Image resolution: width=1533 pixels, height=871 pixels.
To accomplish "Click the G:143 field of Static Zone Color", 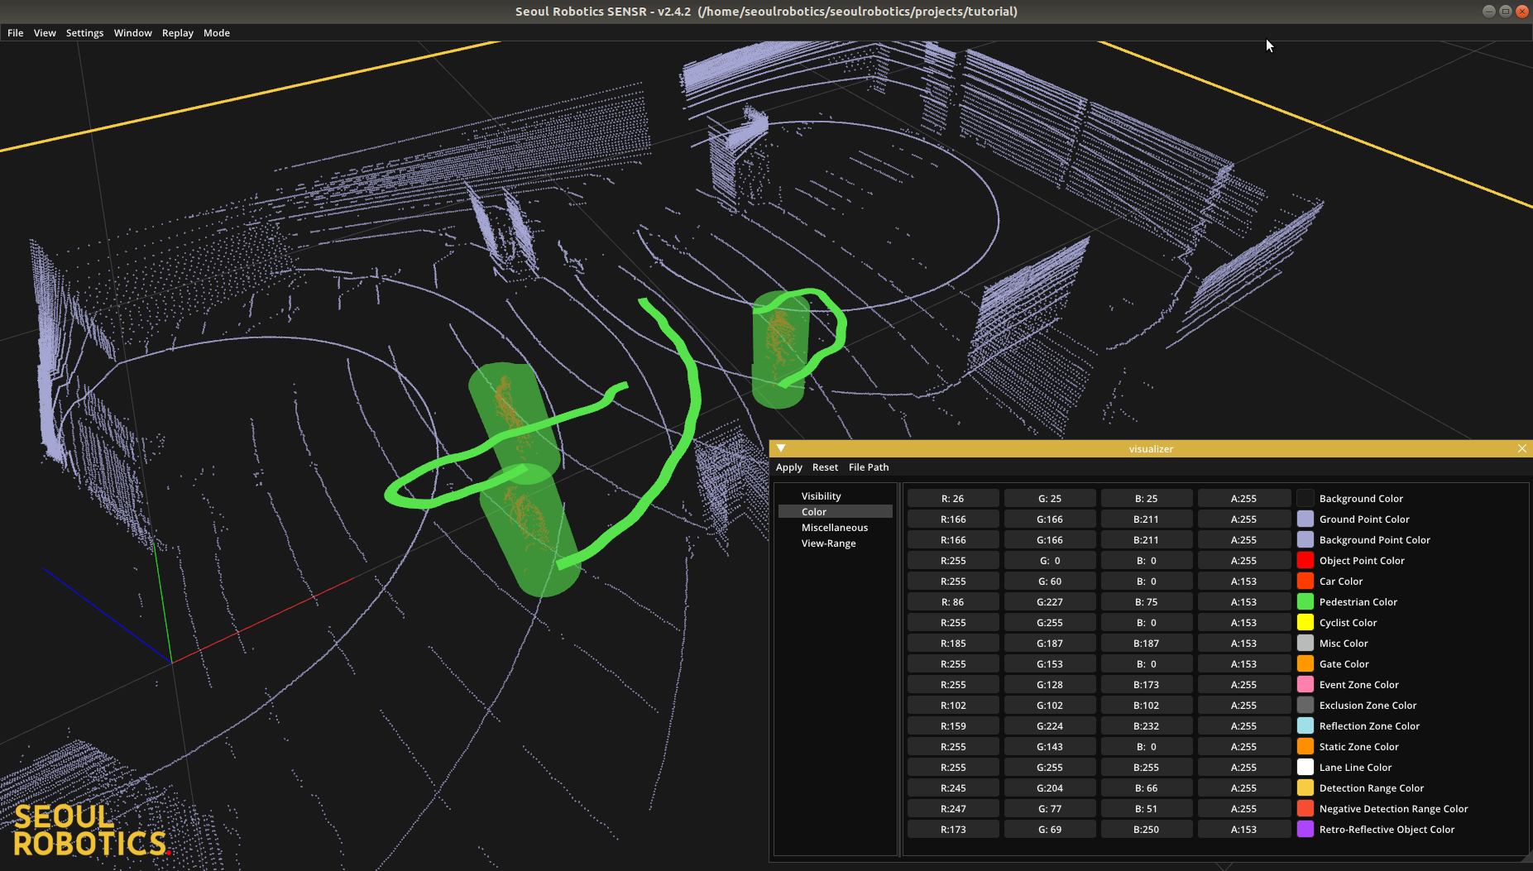I will [x=1050, y=747].
